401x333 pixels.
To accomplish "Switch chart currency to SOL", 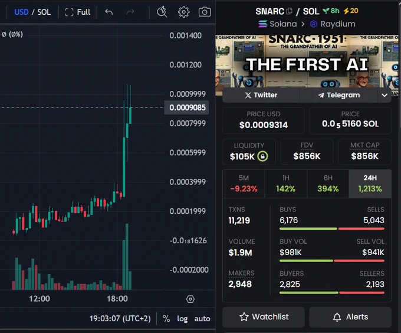I will 44,12.
